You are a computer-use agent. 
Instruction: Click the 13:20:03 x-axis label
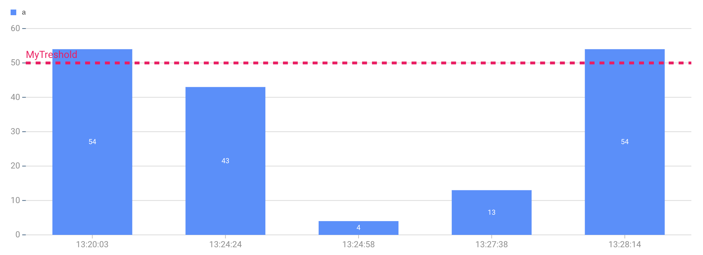click(92, 244)
